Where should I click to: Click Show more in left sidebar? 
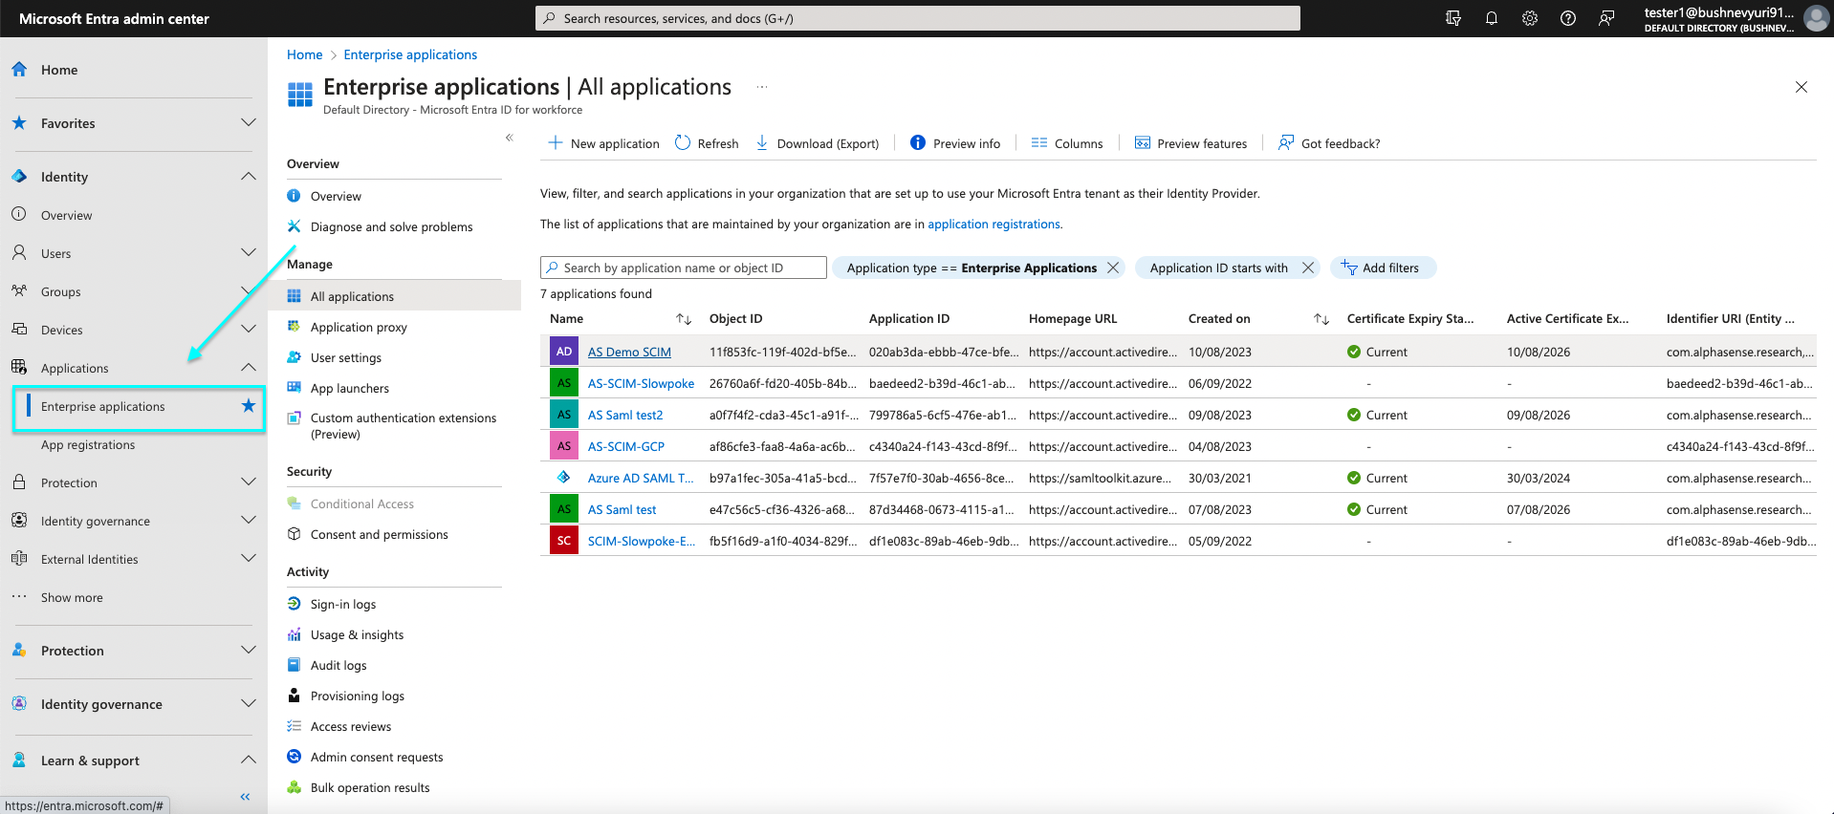(72, 597)
